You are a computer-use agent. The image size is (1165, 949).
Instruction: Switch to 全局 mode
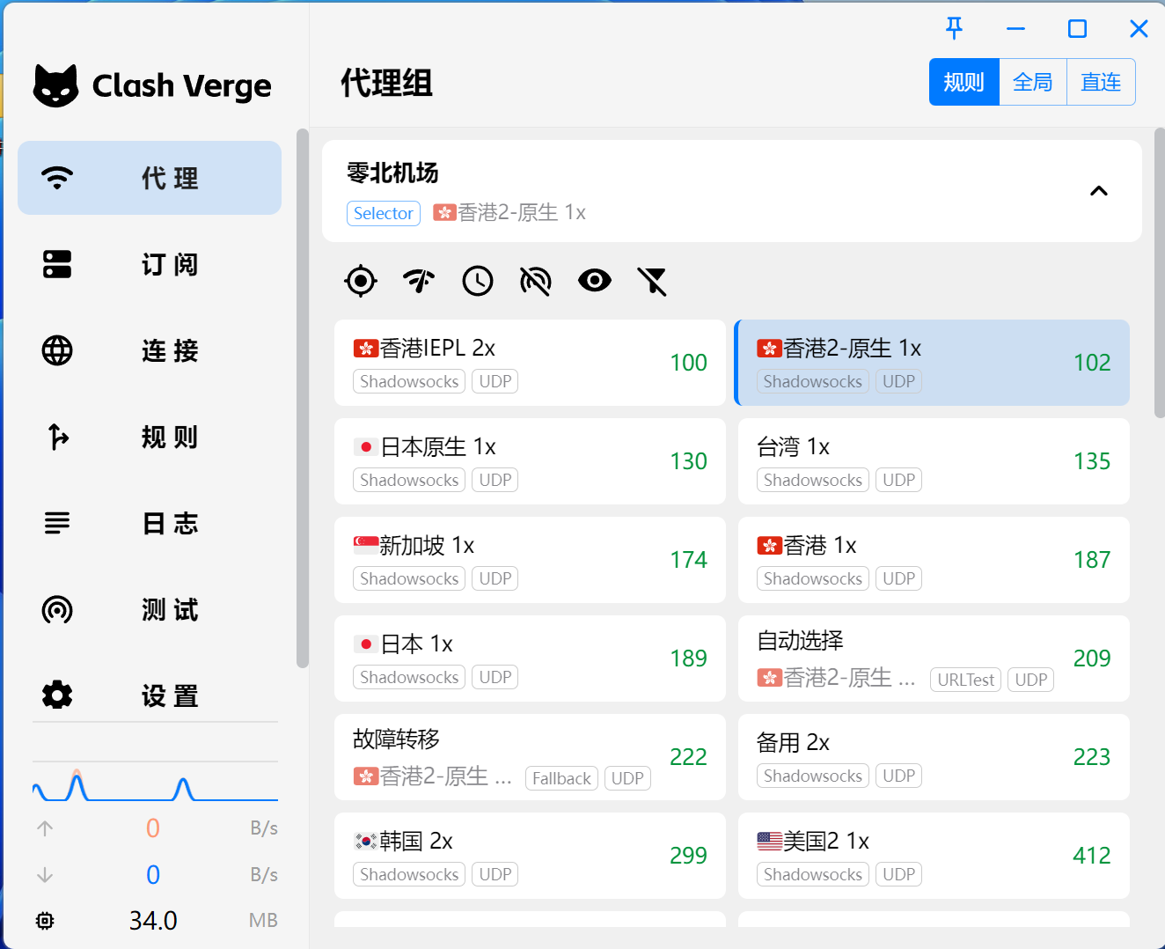pyautogui.click(x=1033, y=82)
